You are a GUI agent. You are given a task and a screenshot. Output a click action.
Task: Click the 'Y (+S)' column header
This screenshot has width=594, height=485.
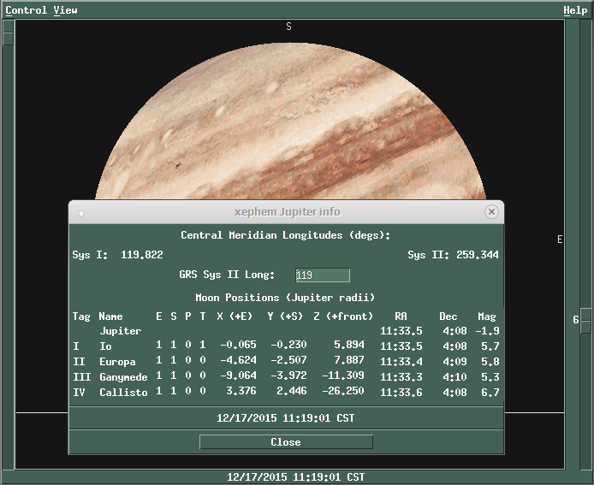pos(285,316)
